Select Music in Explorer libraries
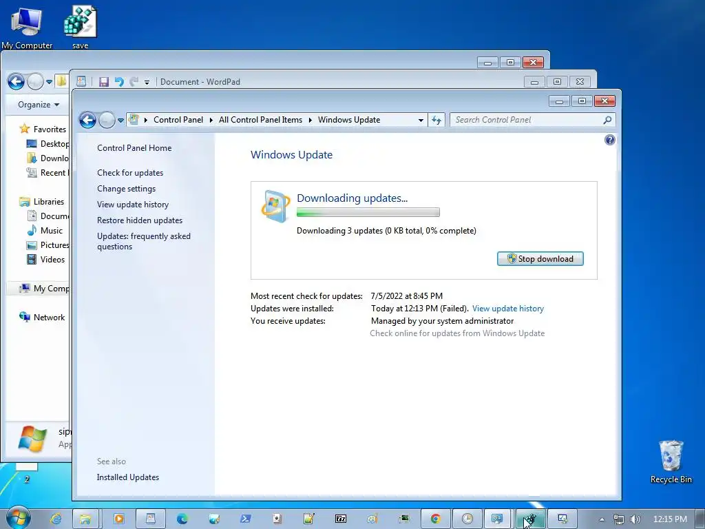The height and width of the screenshot is (529, 705). pos(45,230)
